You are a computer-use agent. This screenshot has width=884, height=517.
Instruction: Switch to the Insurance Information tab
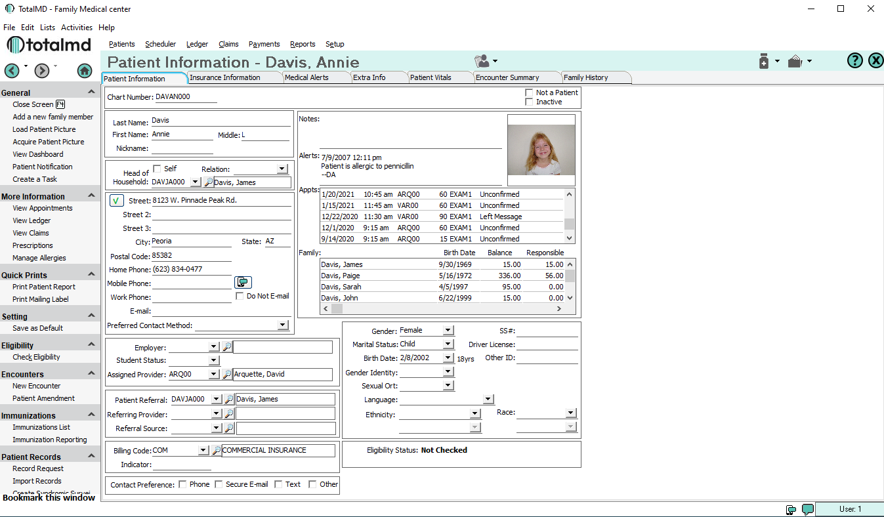[225, 77]
